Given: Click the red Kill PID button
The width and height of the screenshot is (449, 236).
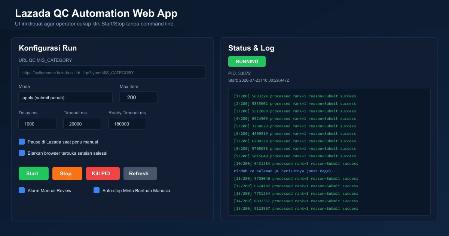Looking at the screenshot, I should 103,173.
